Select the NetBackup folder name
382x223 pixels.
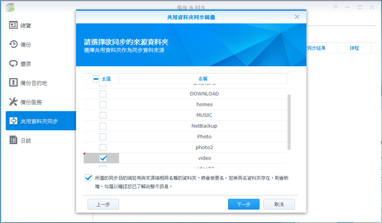(204, 126)
